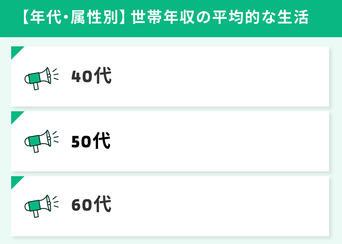
Task: Click the 【年代・属性別】 text in the header
Action: (x=74, y=18)
